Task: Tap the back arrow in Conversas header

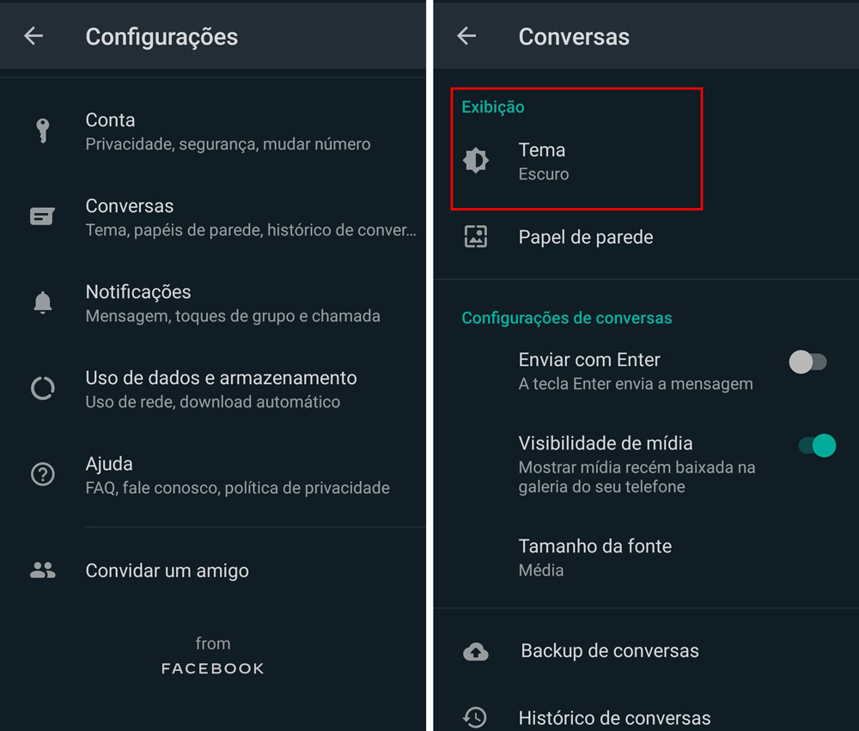Action: point(466,36)
